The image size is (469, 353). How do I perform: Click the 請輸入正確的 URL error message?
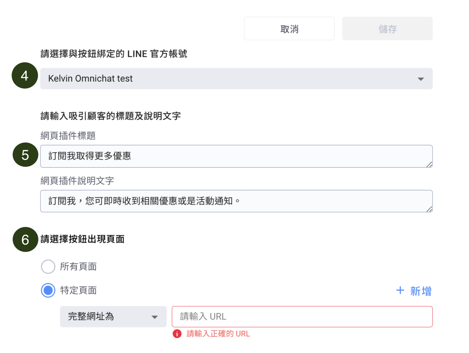point(218,334)
